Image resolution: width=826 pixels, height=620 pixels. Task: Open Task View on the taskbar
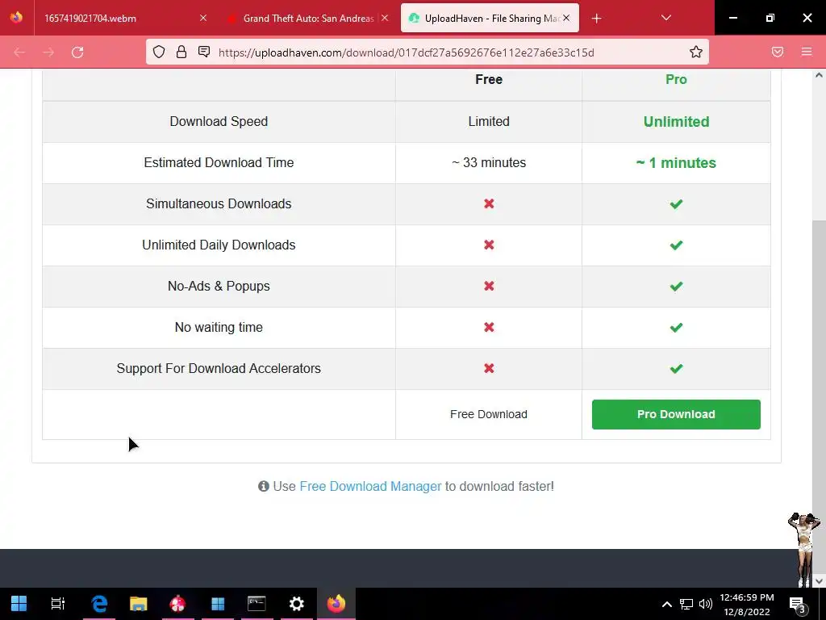pos(57,603)
